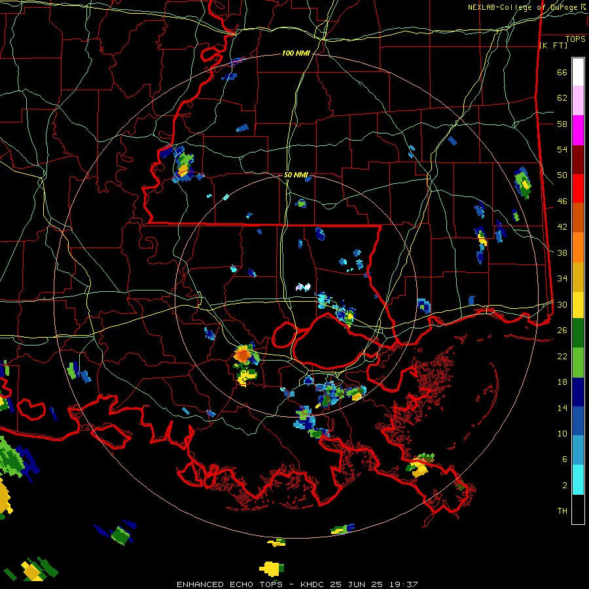Click the gold legend color band

(x=578, y=277)
